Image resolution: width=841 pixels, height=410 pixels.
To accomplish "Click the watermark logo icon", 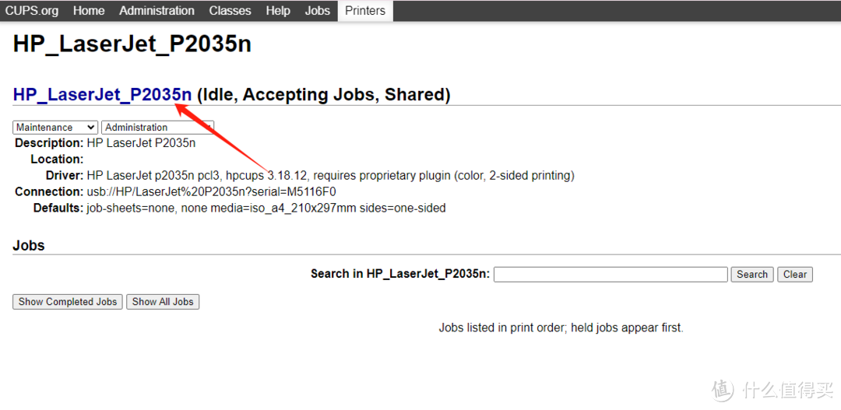I will coord(723,390).
